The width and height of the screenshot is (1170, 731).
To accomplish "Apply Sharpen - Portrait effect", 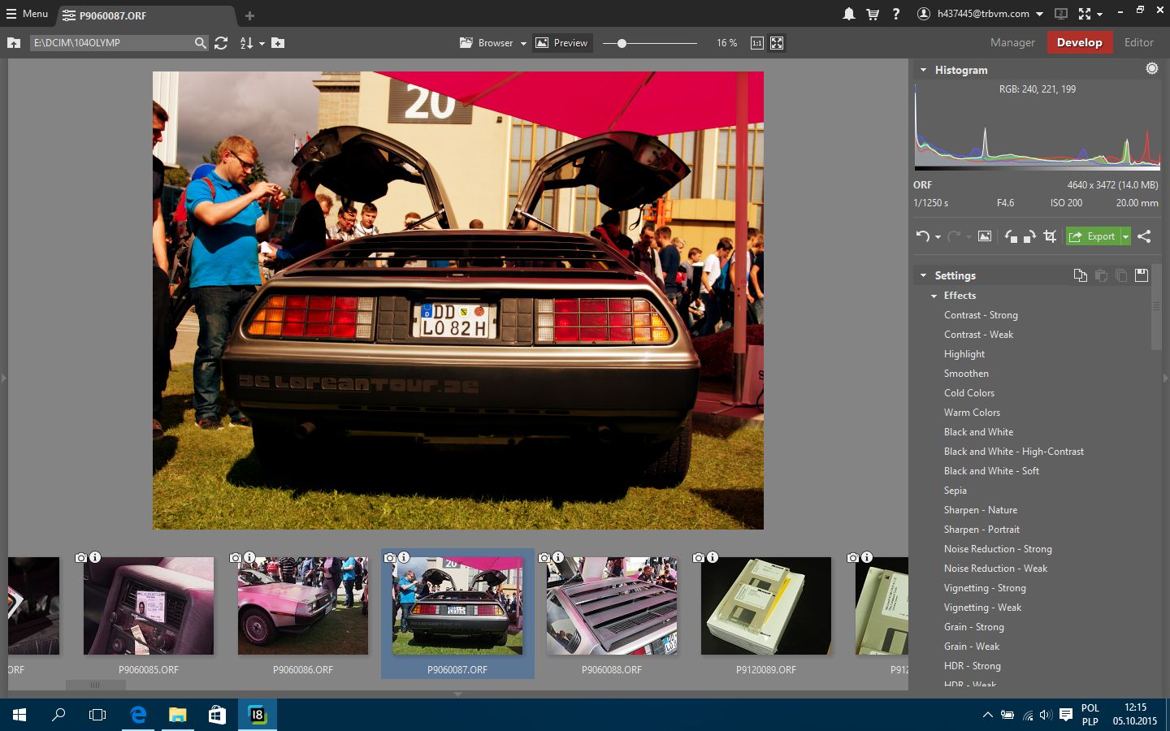I will click(981, 530).
